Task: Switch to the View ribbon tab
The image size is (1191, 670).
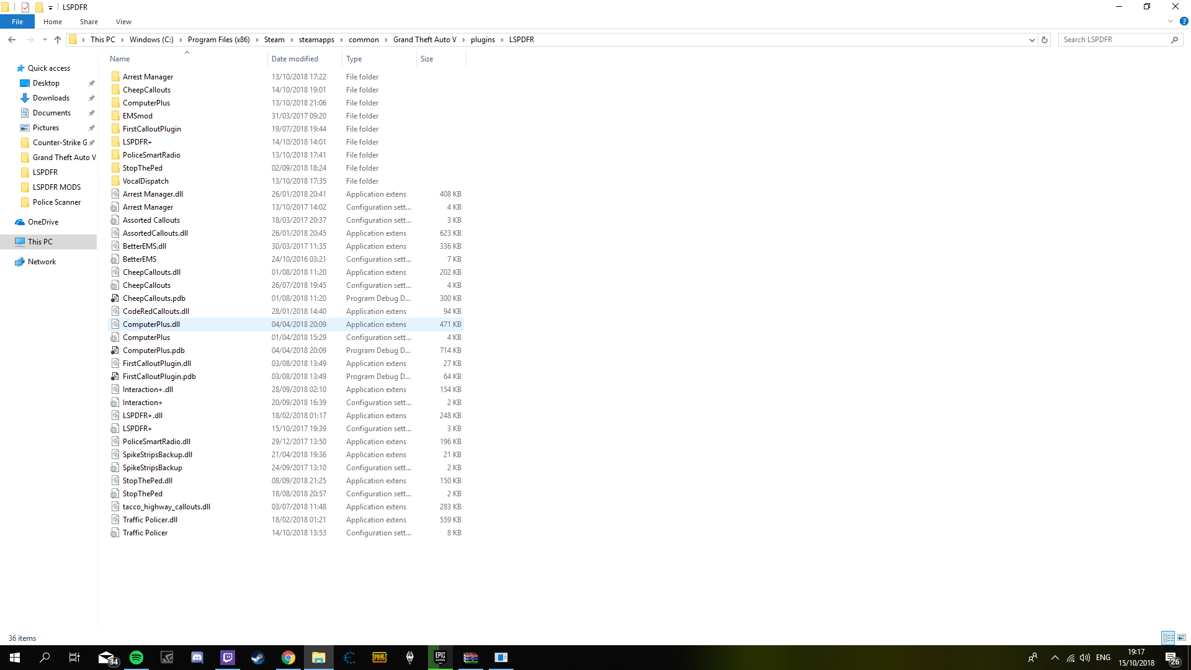Action: pos(123,22)
